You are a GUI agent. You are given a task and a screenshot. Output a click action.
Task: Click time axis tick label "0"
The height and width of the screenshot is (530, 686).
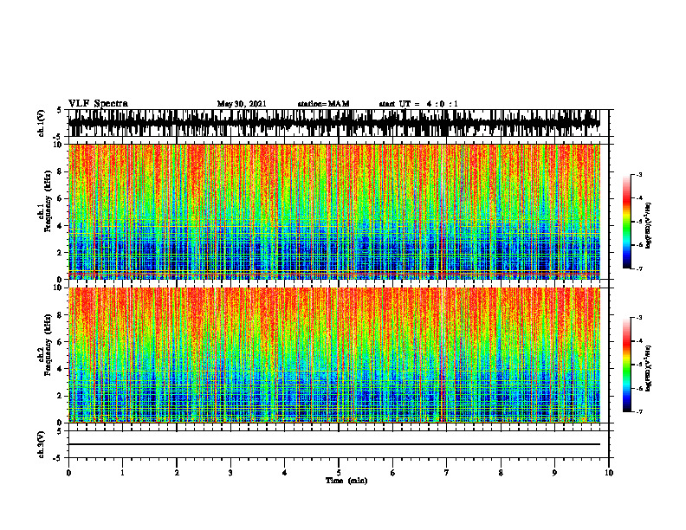(x=68, y=473)
